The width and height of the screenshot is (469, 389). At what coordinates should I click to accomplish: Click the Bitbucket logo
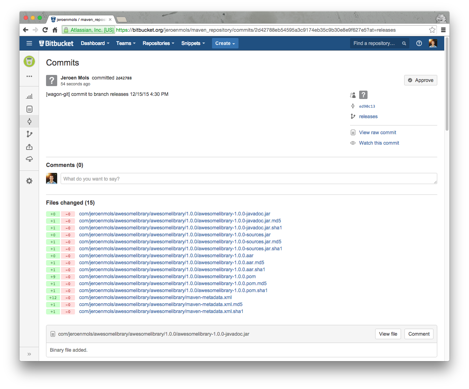click(56, 43)
